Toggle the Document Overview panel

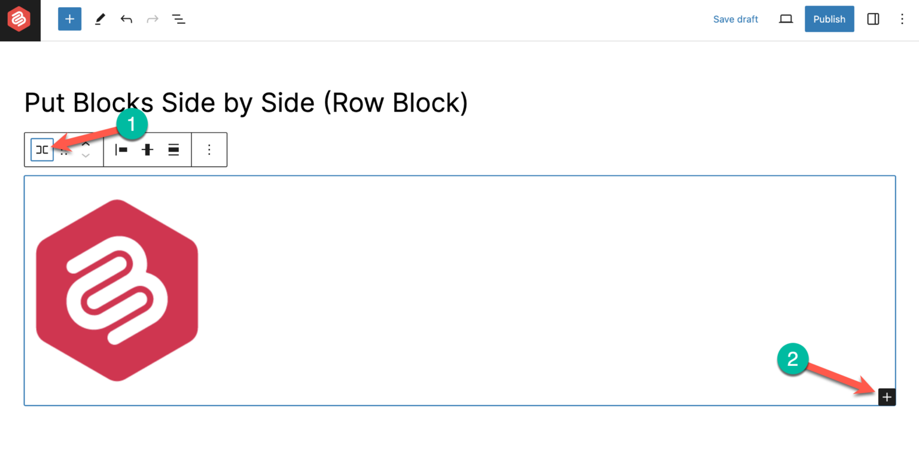click(x=178, y=19)
